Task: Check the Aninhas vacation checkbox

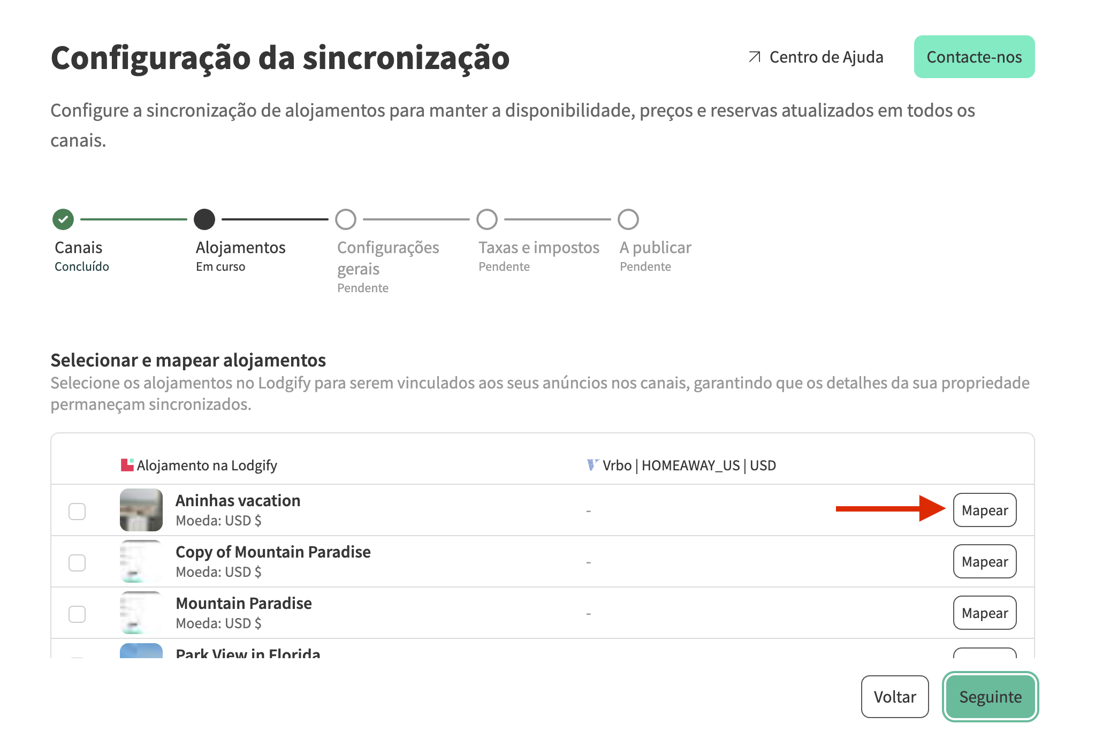Action: 77,511
